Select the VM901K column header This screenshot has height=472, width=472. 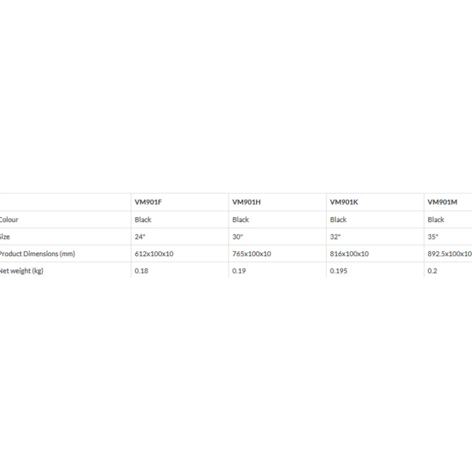click(344, 202)
